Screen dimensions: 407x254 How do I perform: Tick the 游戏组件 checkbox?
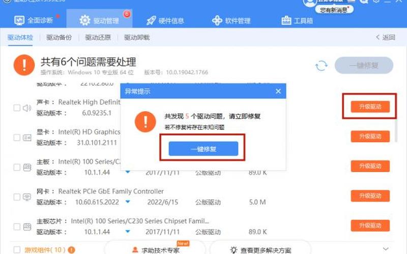(17, 250)
